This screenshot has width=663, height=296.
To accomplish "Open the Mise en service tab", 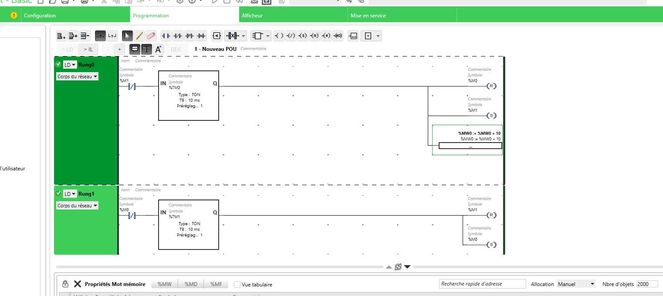I will tap(368, 16).
